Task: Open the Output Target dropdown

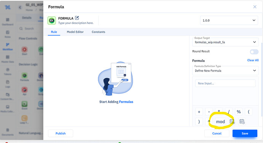Action: pyautogui.click(x=225, y=42)
